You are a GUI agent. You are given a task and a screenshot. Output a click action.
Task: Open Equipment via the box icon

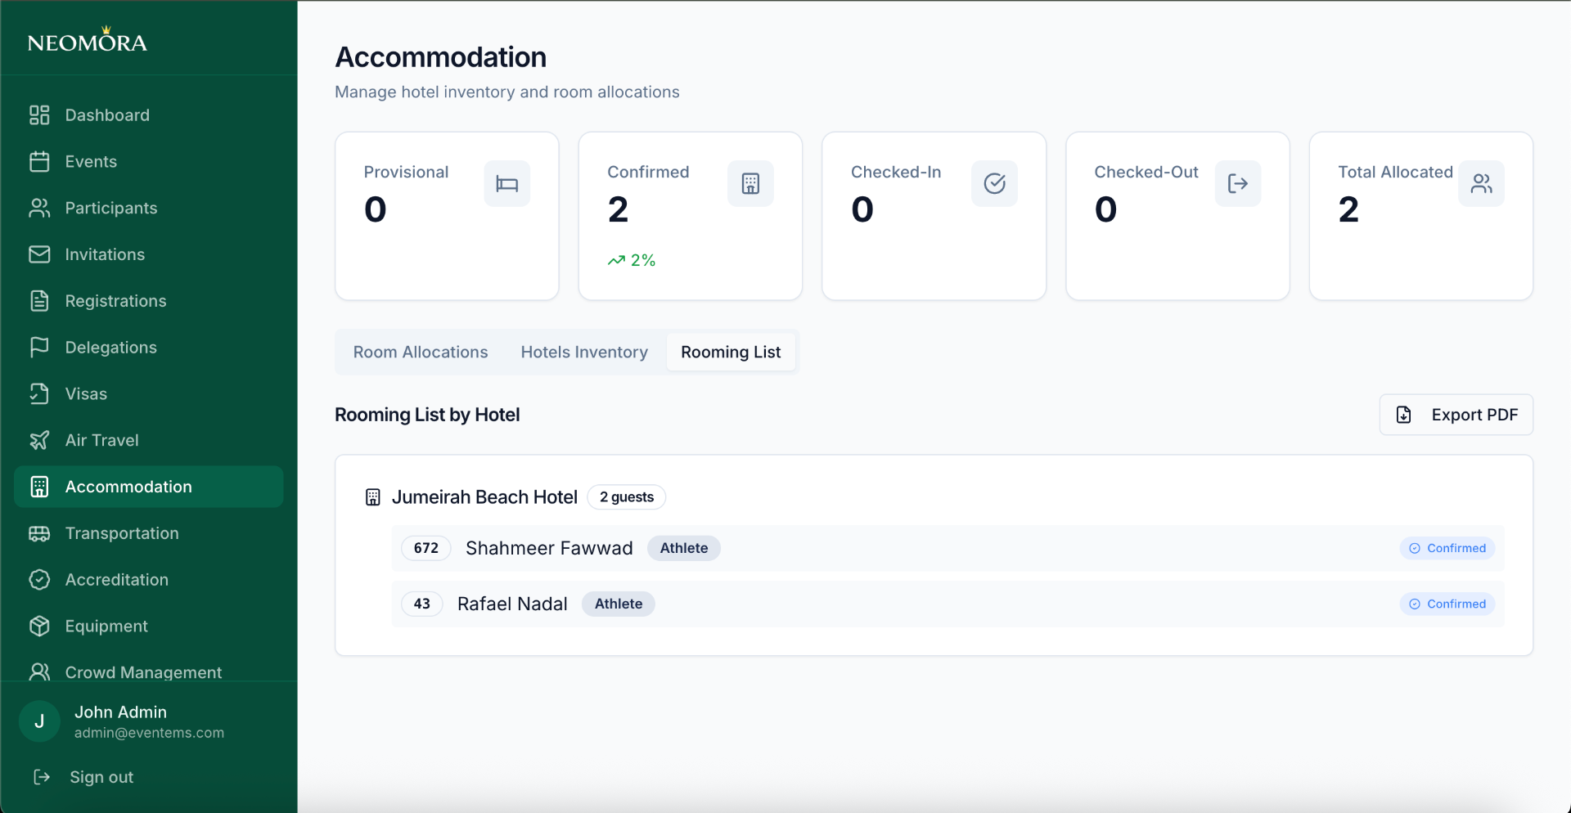(39, 626)
